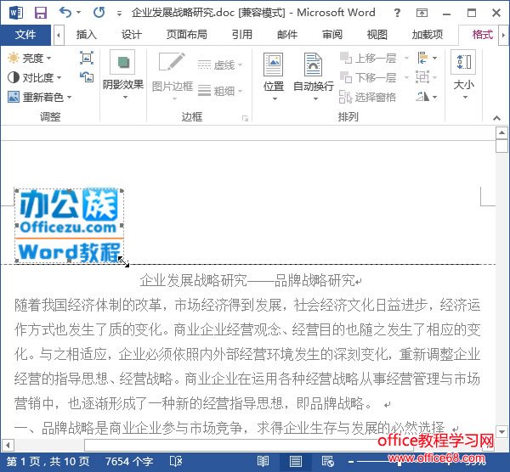Click the vertical scrollbar down arrow

coord(501,431)
